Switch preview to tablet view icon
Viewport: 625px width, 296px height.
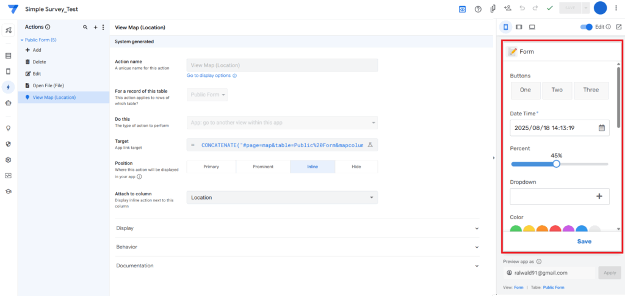(x=519, y=27)
